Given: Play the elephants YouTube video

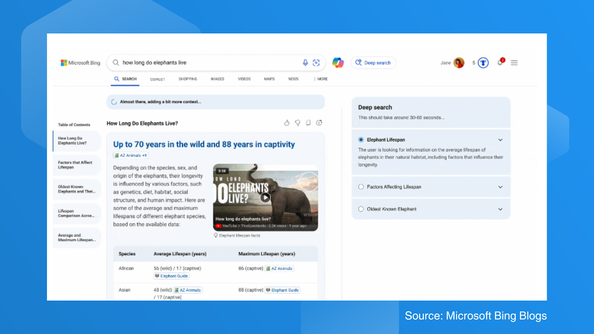Looking at the screenshot, I should [265, 197].
